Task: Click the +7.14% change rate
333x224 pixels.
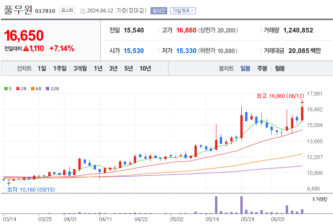Action: point(62,48)
